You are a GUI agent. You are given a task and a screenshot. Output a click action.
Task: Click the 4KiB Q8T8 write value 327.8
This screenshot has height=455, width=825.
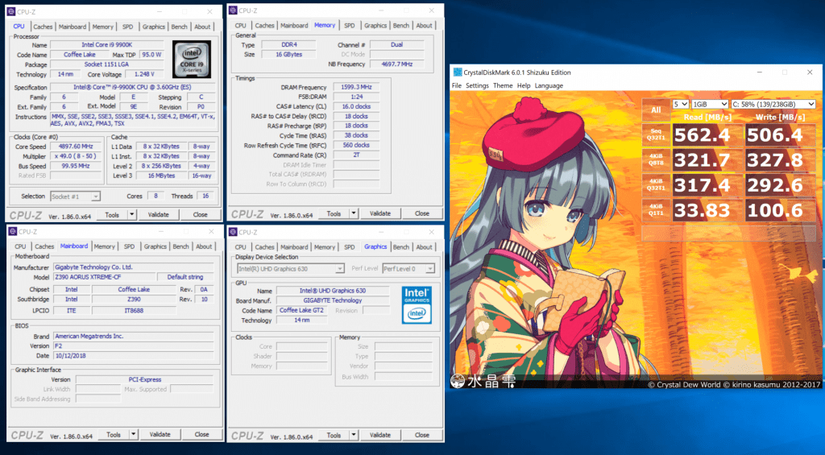780,160
